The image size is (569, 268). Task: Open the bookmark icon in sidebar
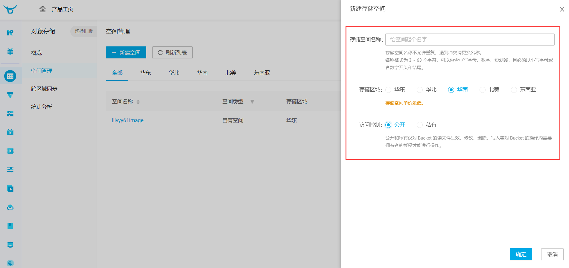tap(10, 226)
